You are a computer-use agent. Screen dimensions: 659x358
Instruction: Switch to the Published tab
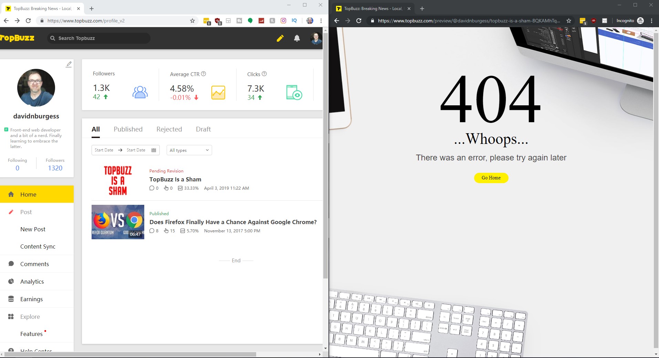[x=128, y=129]
